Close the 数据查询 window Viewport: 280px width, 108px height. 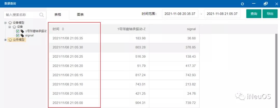276,4
